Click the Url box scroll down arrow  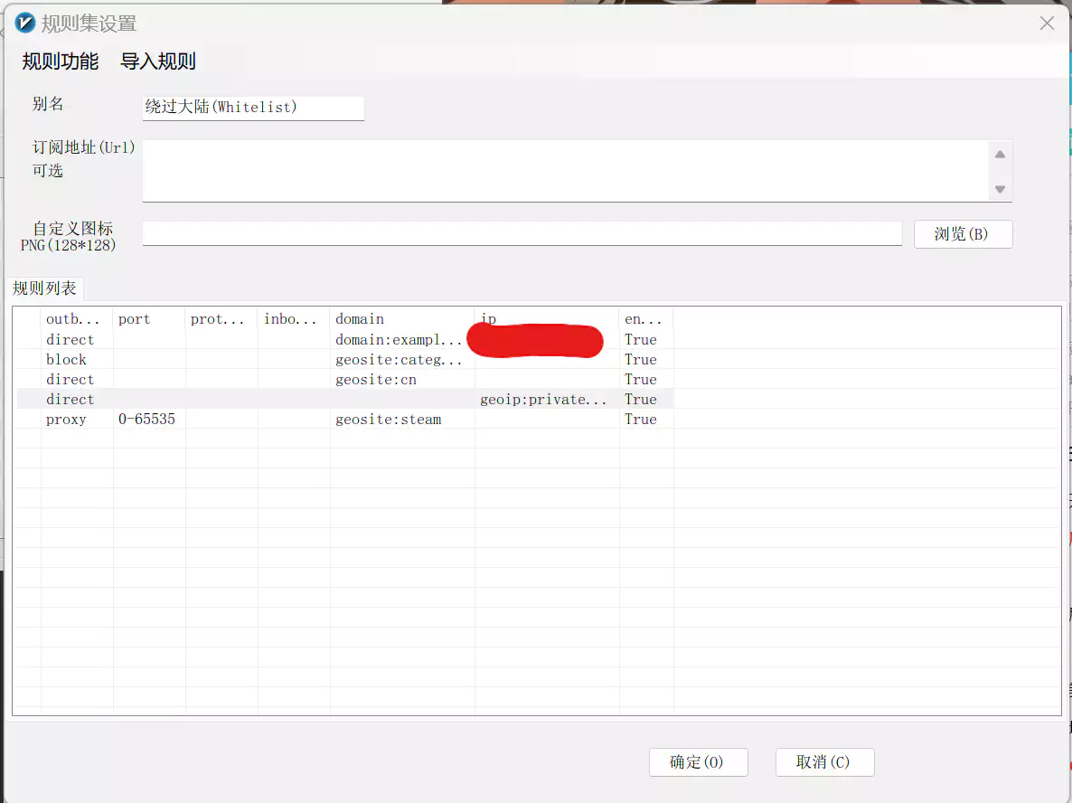pyautogui.click(x=1001, y=189)
